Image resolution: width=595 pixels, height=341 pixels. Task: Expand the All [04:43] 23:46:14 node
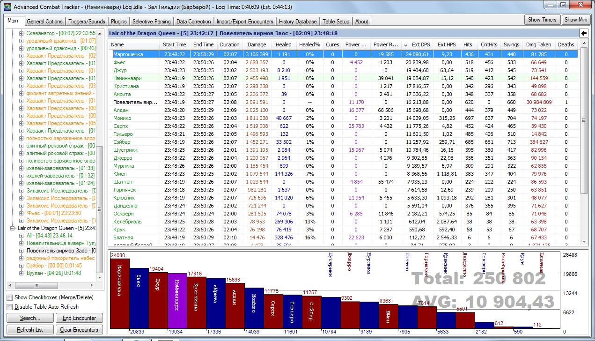[x=21, y=236]
